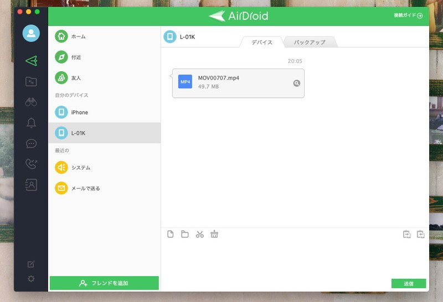
Task: Open the notifications bell icon
Action: [x=31, y=123]
